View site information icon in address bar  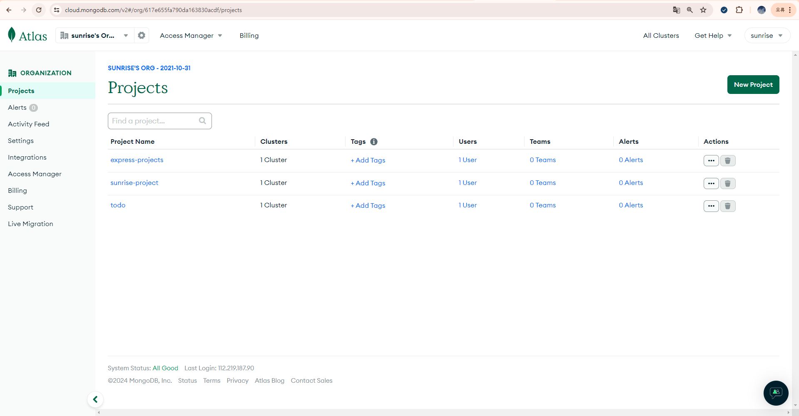[x=57, y=10]
